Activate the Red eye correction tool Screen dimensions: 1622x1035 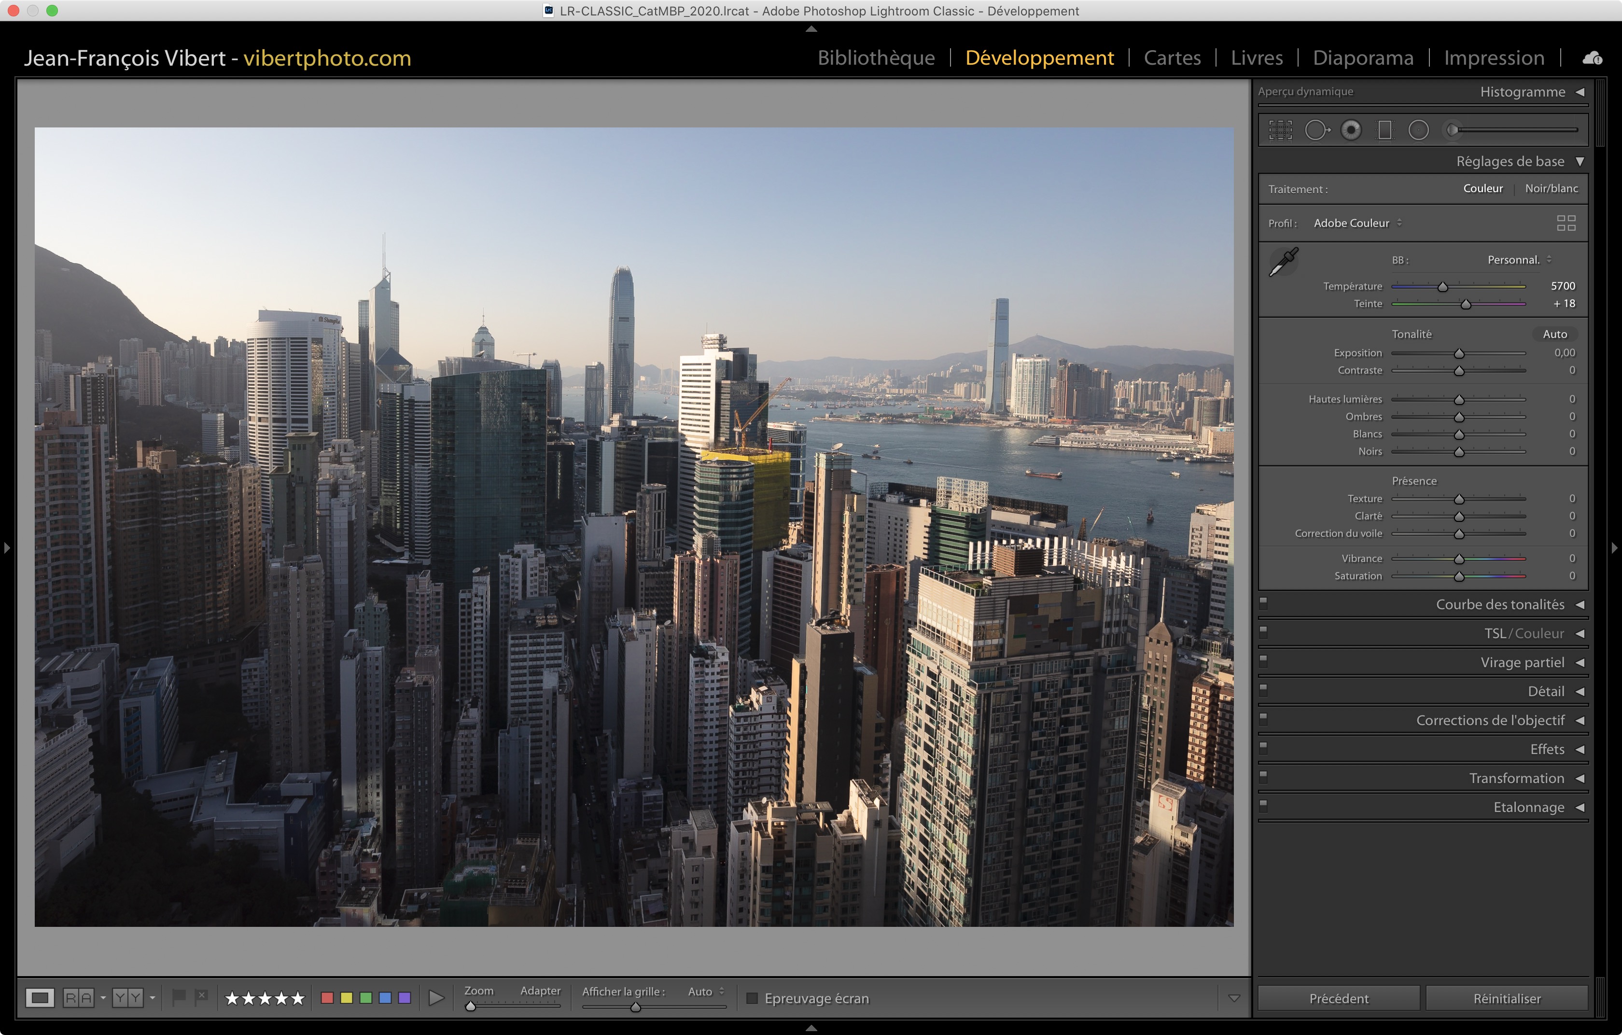pyautogui.click(x=1351, y=130)
